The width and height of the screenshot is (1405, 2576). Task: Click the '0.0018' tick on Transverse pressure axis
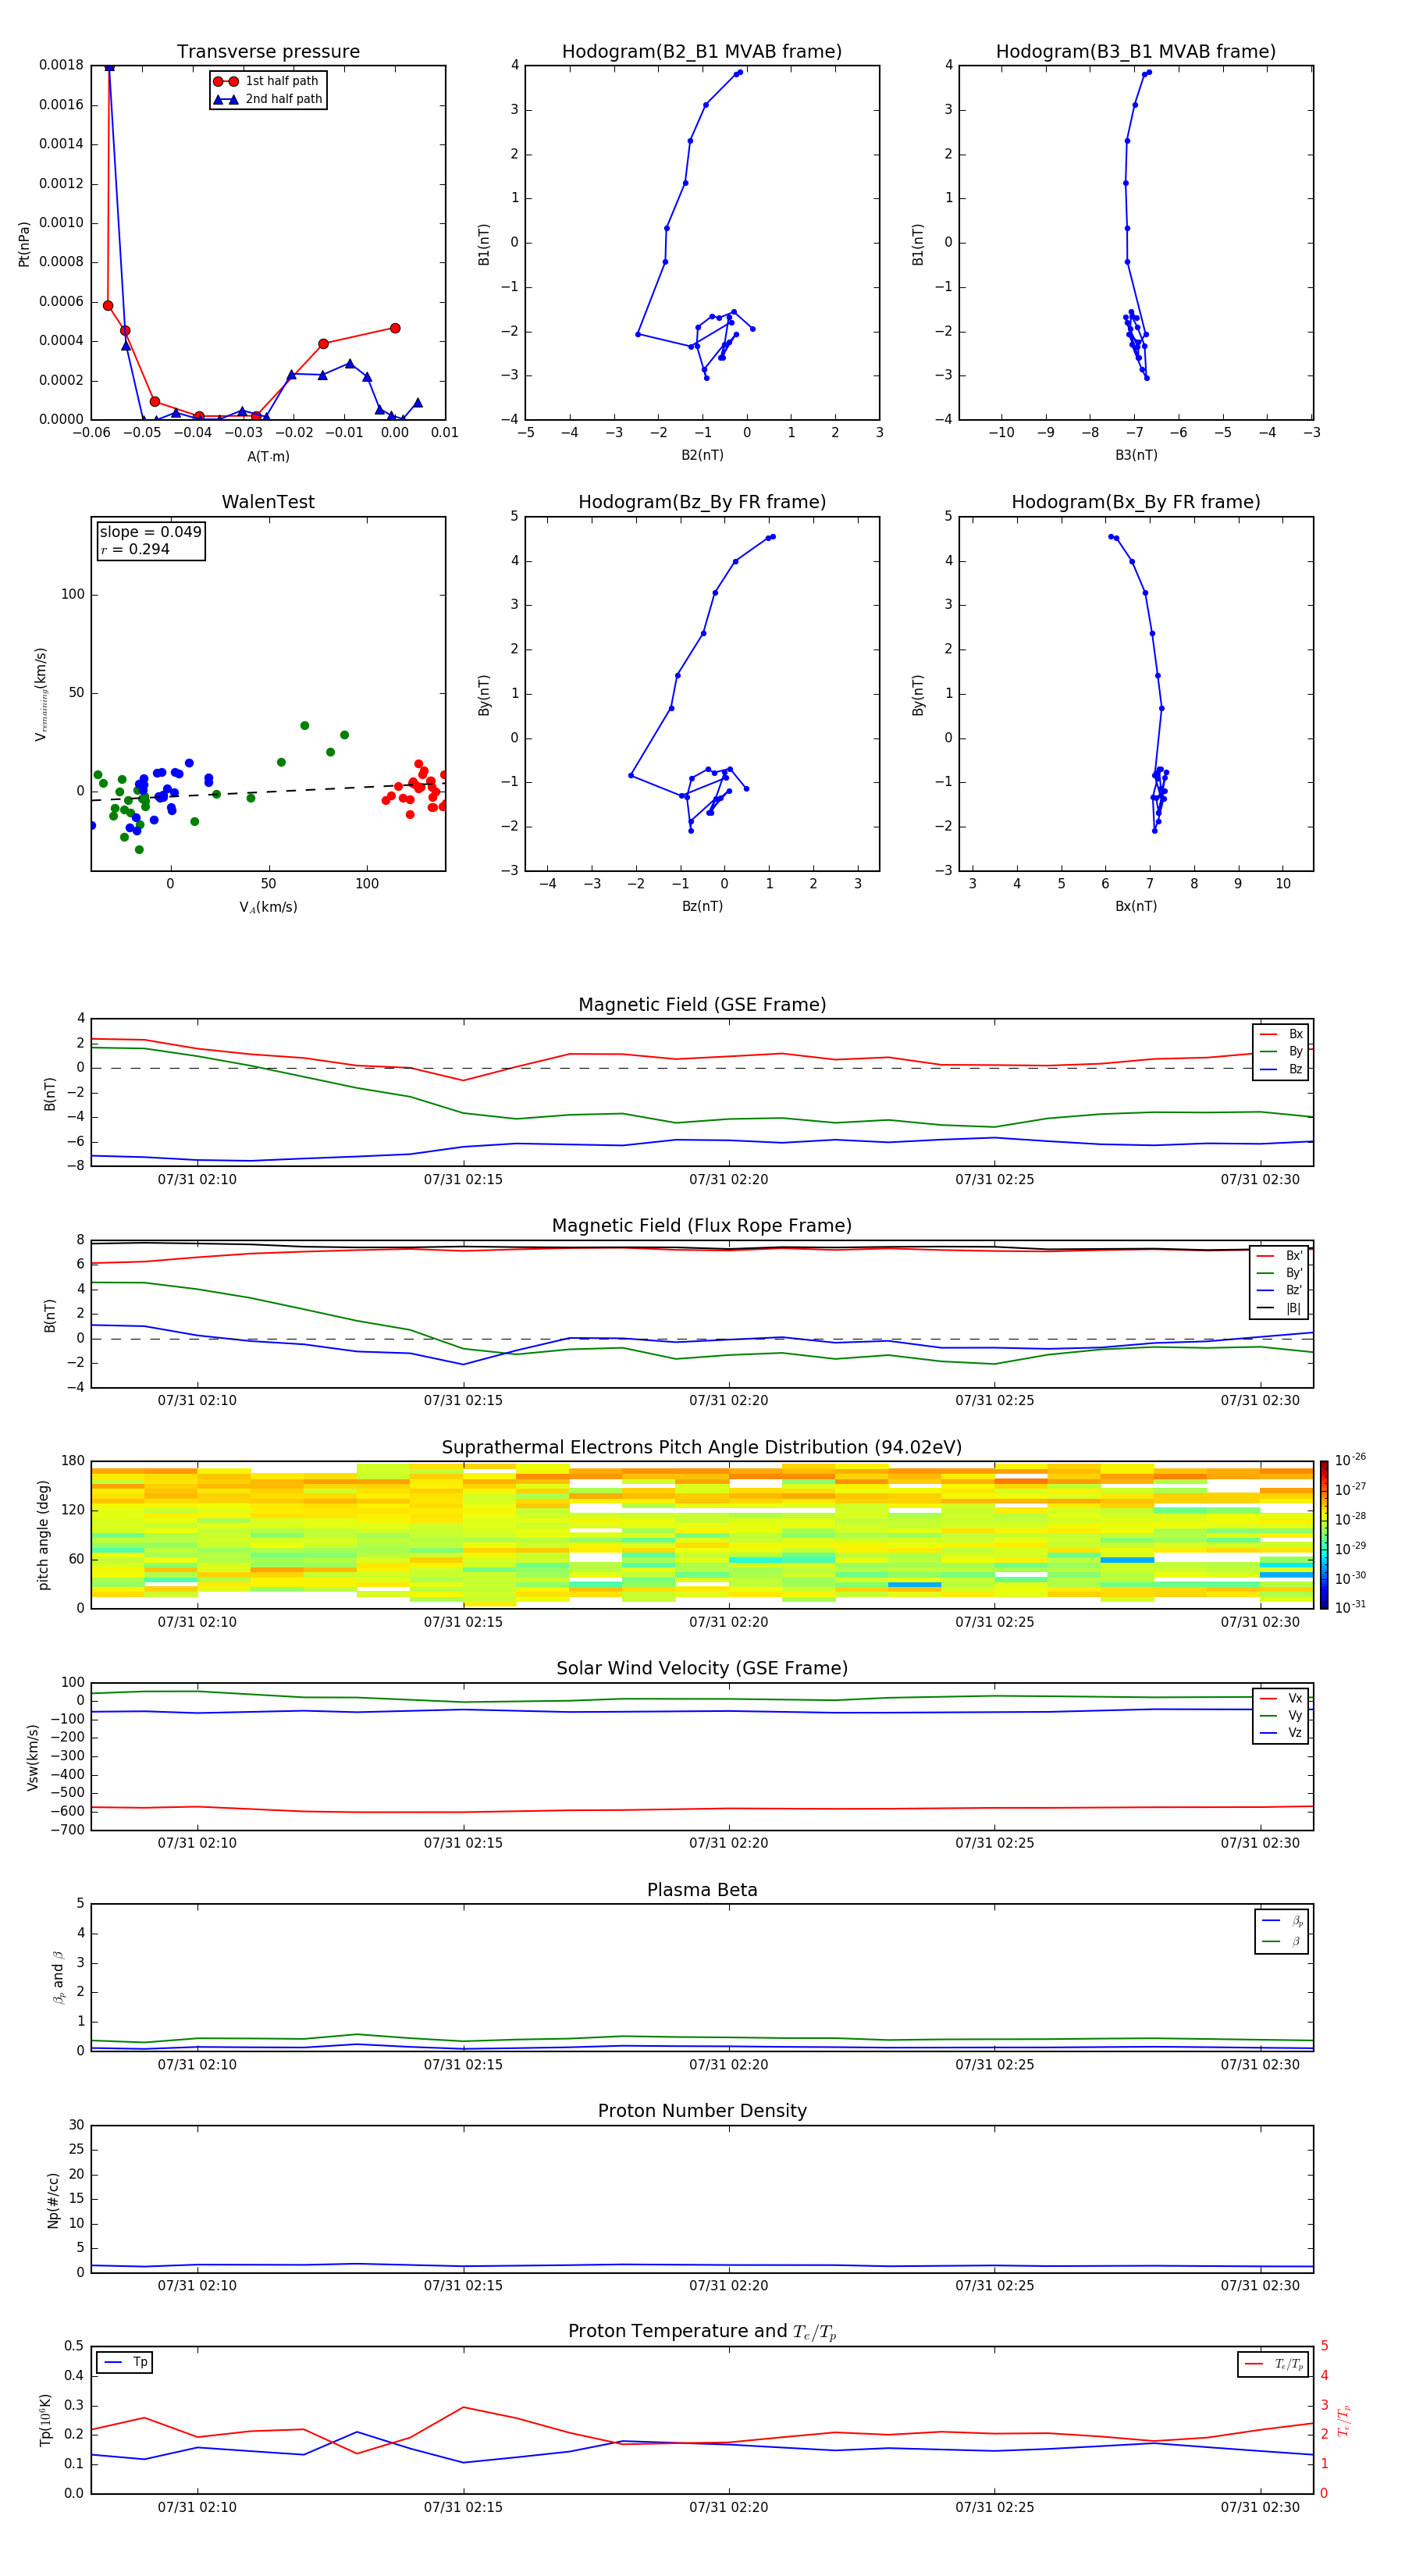[x=62, y=65]
